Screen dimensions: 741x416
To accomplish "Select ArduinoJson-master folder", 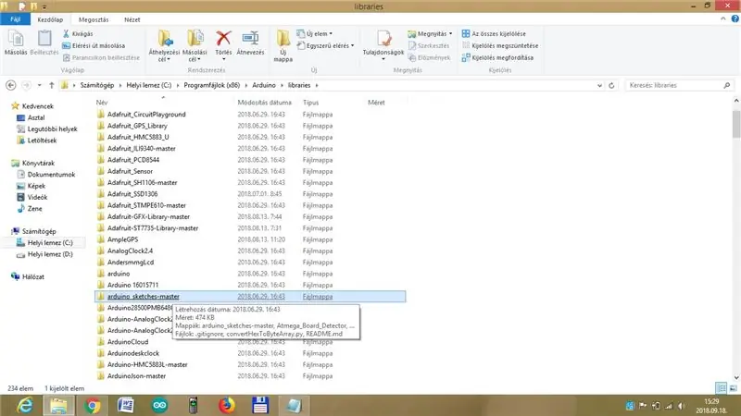I will click(136, 376).
